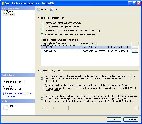Close the restore database dialog
The image size is (142, 124).
(139, 3)
